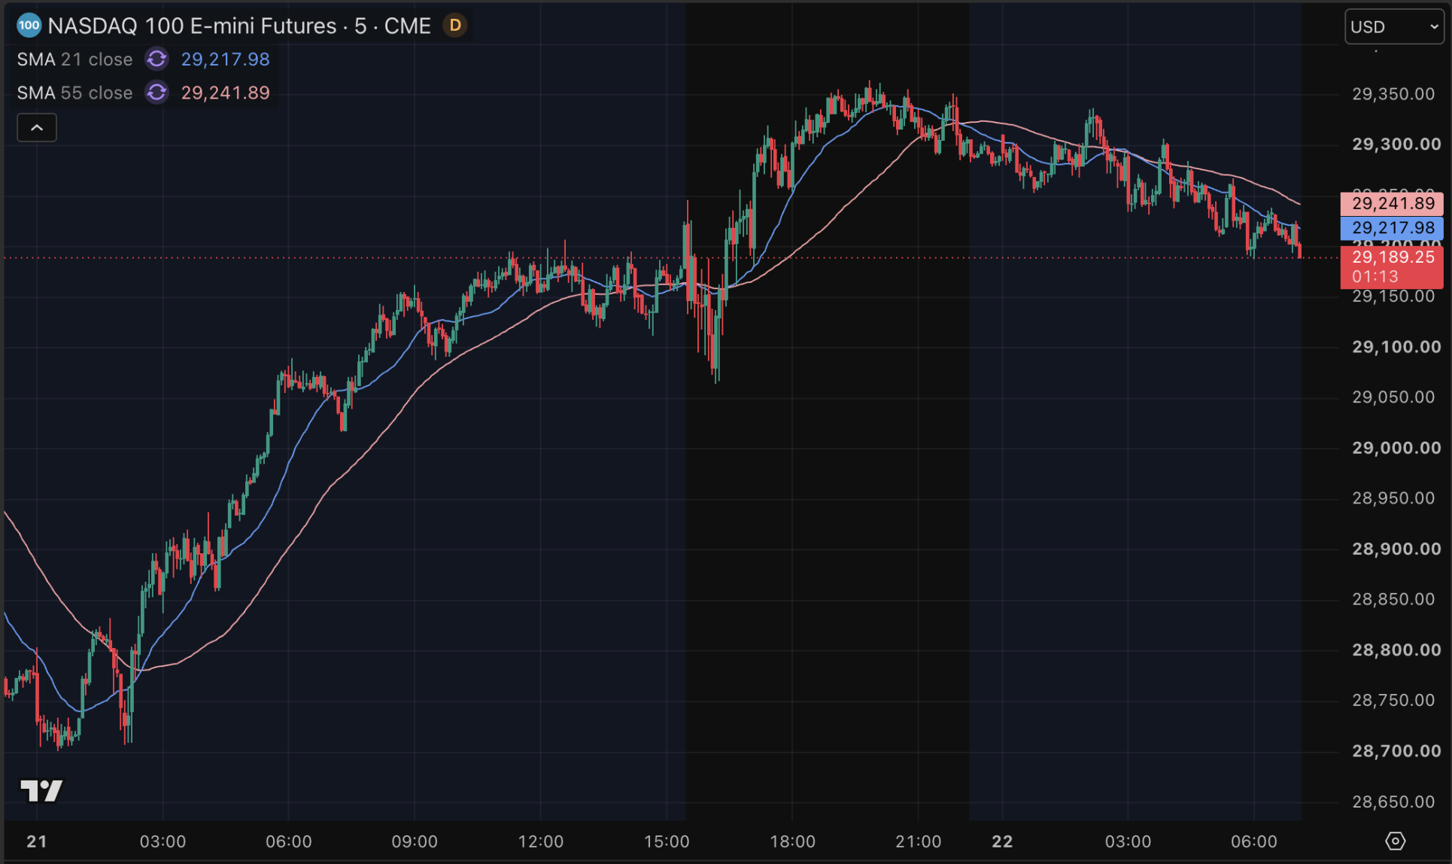Click the 29,100.00 price scale label
This screenshot has height=864, width=1452.
(1396, 347)
